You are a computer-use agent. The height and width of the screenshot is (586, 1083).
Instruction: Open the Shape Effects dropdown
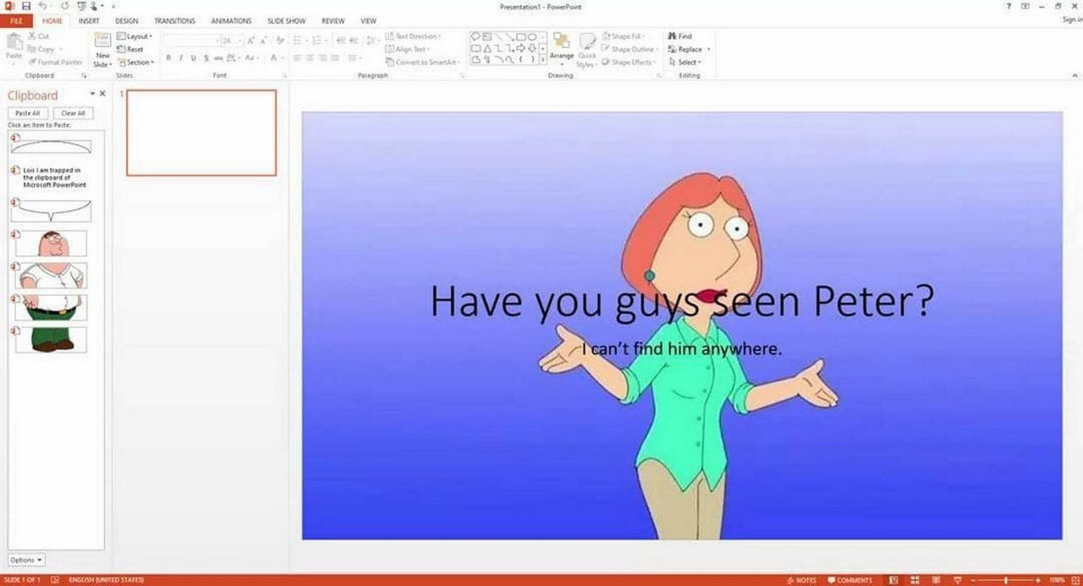tap(629, 63)
